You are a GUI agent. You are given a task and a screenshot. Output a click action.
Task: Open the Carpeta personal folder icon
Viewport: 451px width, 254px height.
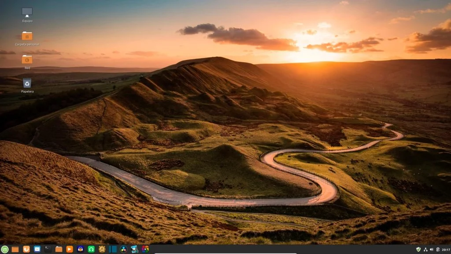27,36
